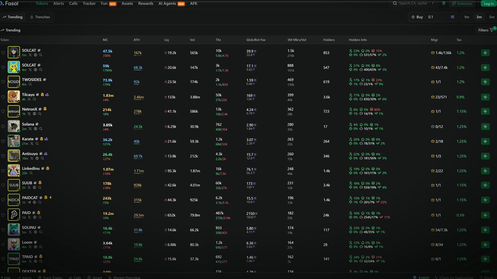Copy the TWOSIDES token address icon
Image resolution: width=497 pixels, height=279 pixels.
tap(44, 80)
